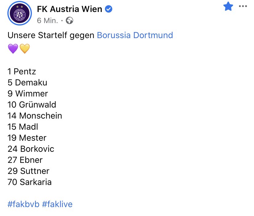Select the 1 Pentz lineup line
254x216 pixels.
22,71
